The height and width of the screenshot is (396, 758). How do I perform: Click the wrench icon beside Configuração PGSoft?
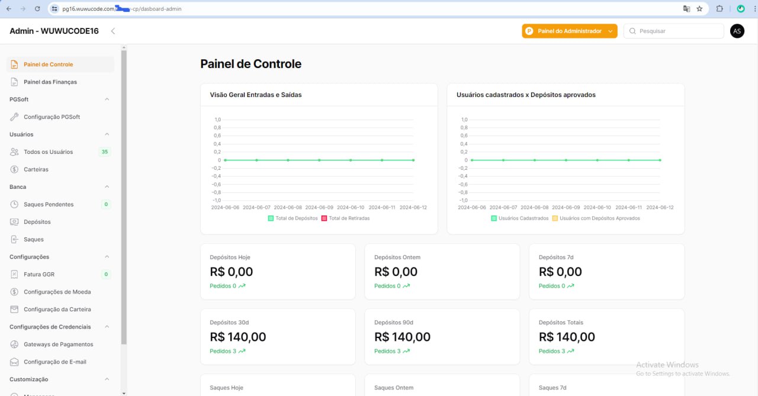pyautogui.click(x=15, y=117)
